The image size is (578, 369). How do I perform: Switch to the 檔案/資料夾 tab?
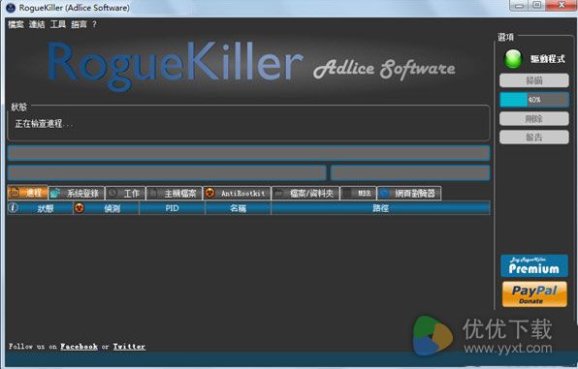(x=305, y=193)
